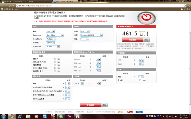Switch to the second browser tab
The image size is (191, 119).
39,2
